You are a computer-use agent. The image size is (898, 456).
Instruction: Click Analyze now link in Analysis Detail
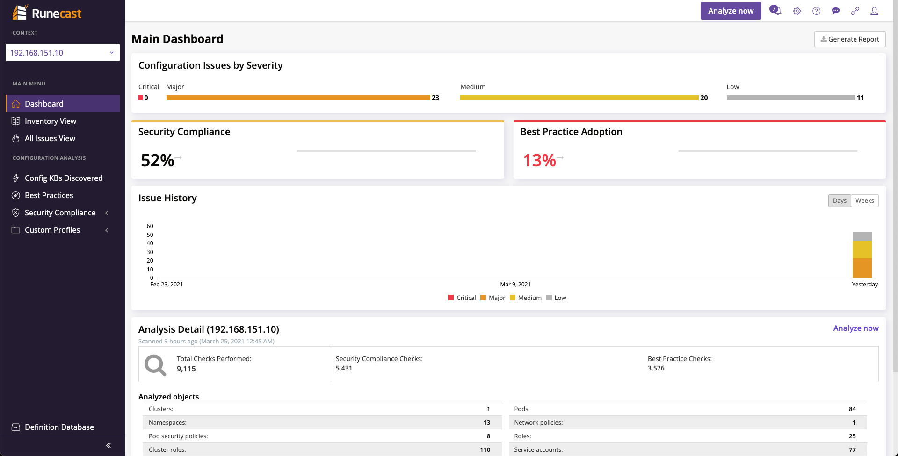click(x=855, y=328)
